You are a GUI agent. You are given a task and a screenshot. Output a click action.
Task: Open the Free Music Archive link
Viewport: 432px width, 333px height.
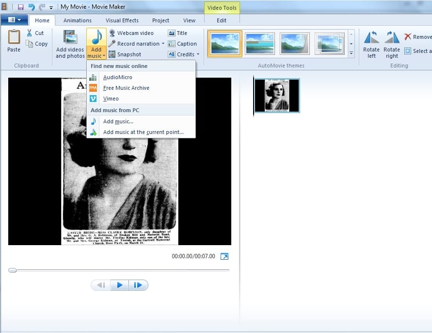tap(126, 88)
